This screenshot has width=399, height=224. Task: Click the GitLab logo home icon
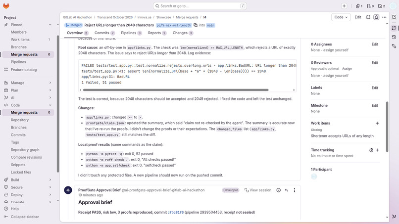point(6,5)
